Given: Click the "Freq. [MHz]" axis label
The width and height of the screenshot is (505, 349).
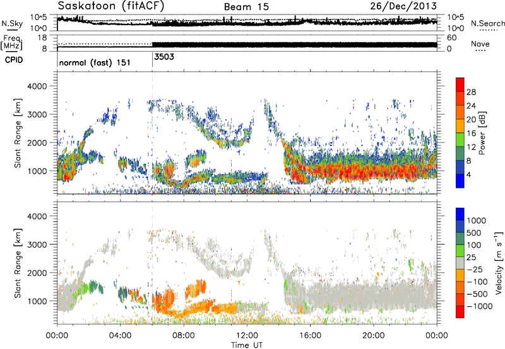Looking at the screenshot, I should pos(11,42).
